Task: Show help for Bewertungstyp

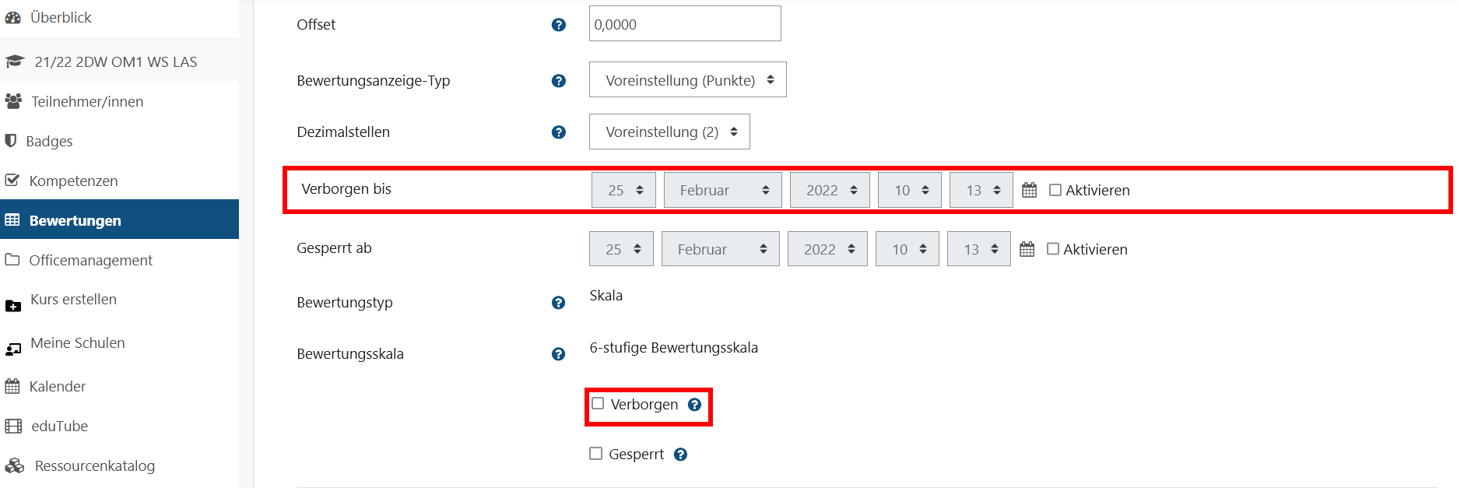Action: [558, 303]
